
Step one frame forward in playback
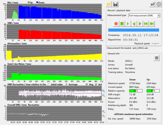tap(140, 24)
